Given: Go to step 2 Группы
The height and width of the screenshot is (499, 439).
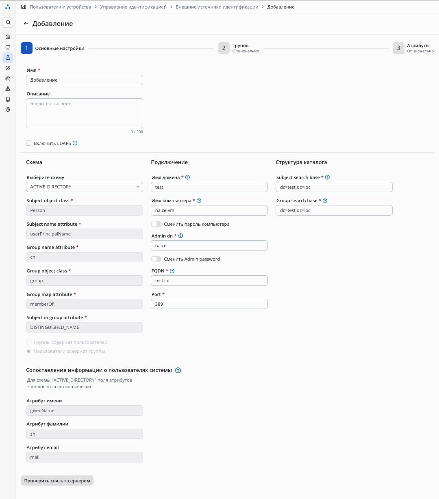Looking at the screenshot, I should pyautogui.click(x=224, y=48).
